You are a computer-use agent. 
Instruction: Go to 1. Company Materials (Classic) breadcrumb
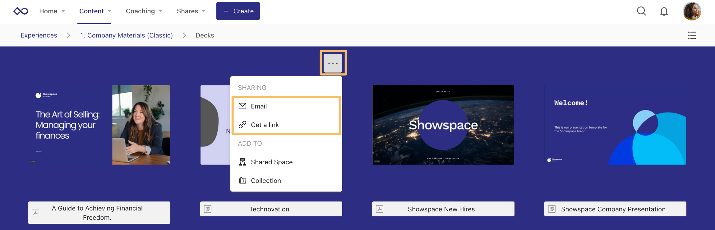[x=127, y=35]
